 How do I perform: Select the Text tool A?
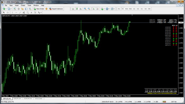(31, 12)
